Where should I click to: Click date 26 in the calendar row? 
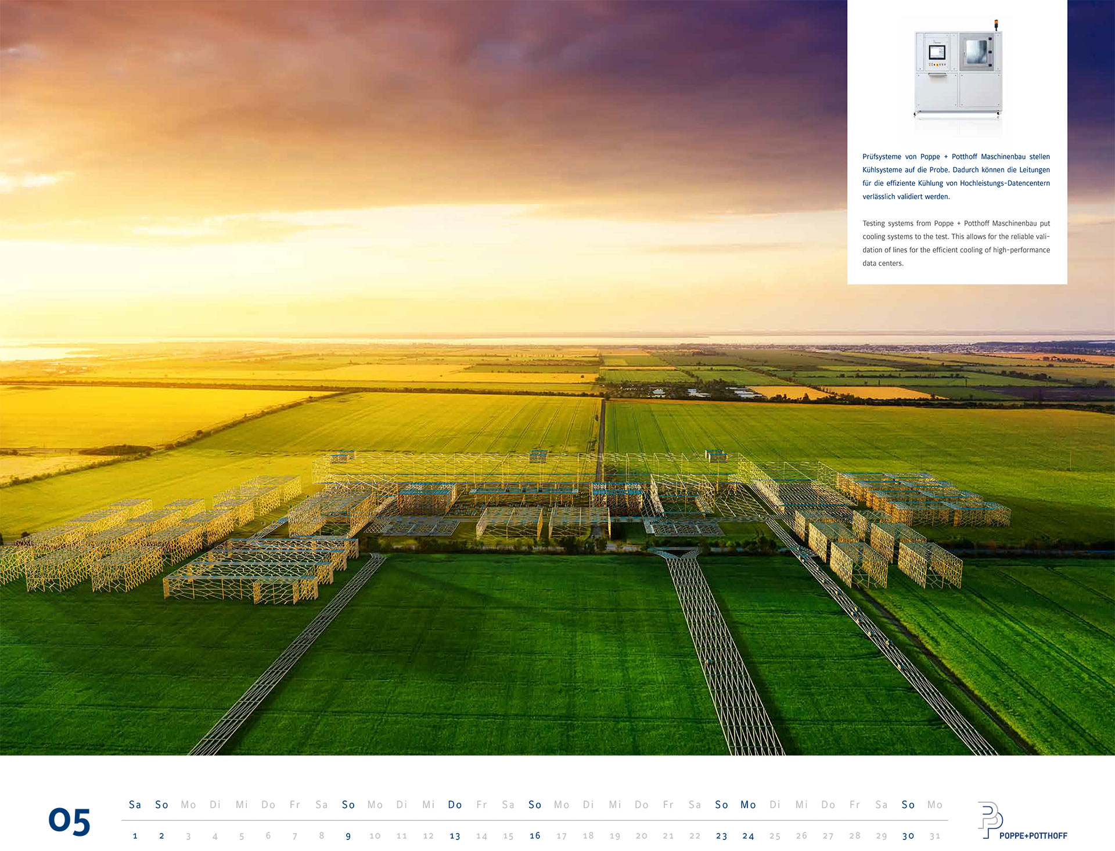click(x=802, y=836)
